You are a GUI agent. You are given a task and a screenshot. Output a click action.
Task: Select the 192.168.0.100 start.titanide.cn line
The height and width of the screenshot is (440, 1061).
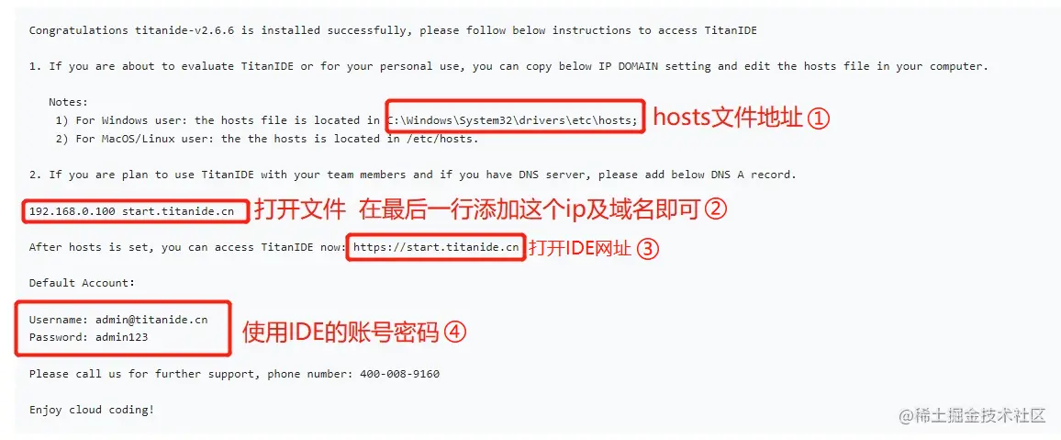[131, 211]
